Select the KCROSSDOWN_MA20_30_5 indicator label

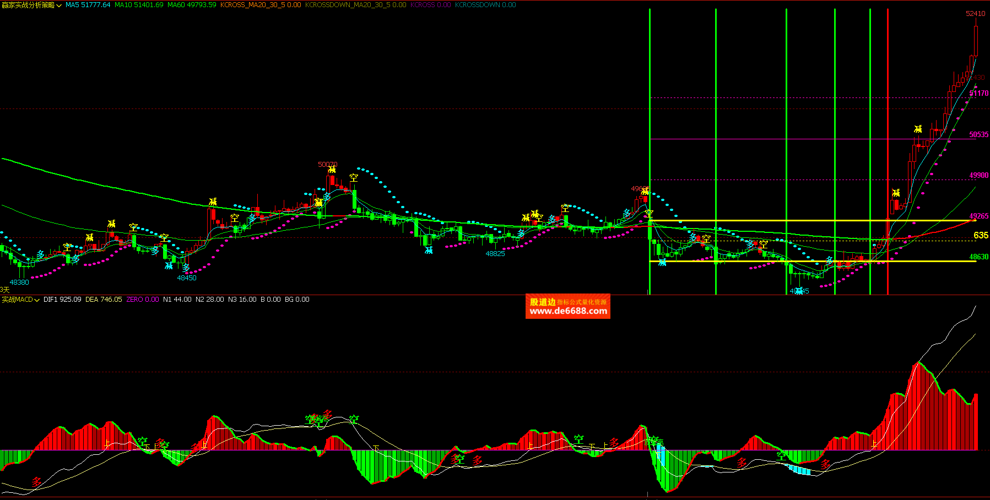[355, 5]
